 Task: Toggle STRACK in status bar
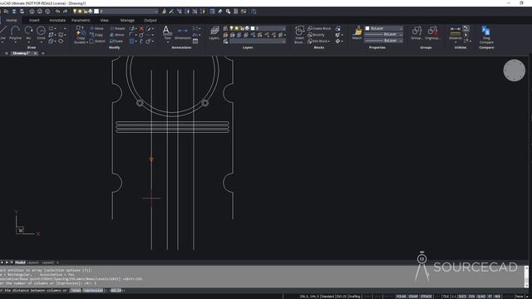[426, 297]
